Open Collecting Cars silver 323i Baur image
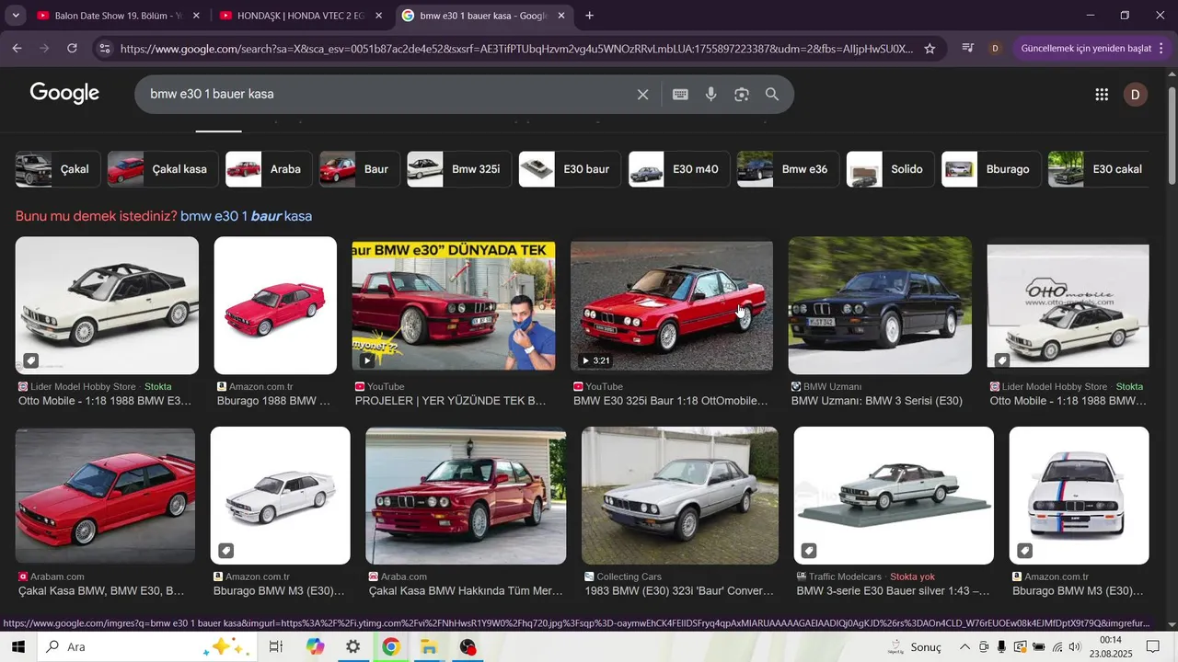The height and width of the screenshot is (662, 1178). 680,496
